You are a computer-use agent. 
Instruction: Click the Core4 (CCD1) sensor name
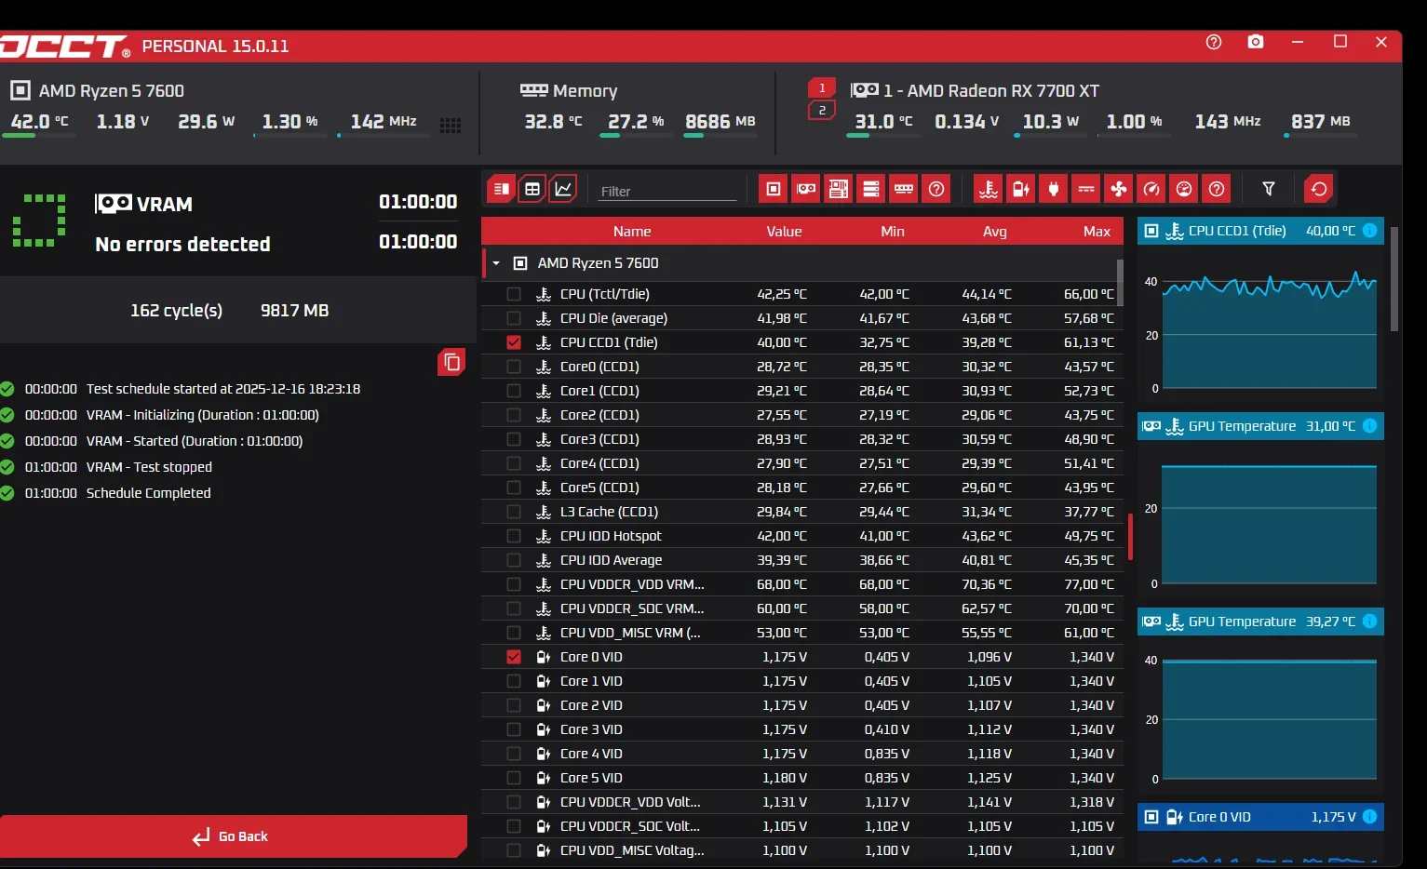click(599, 463)
